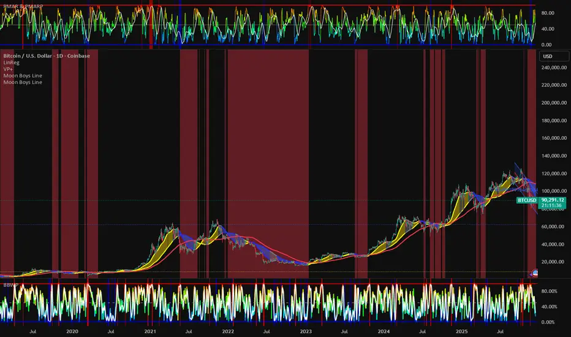
Task: Click the 180,000.00 price axis label
Action: (554, 120)
